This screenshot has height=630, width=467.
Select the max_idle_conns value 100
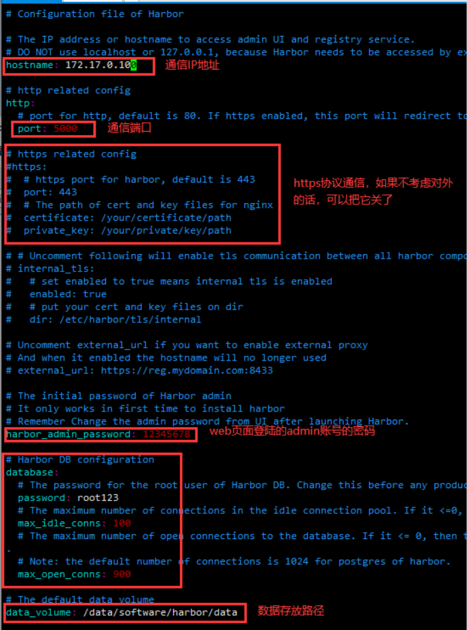[122, 523]
